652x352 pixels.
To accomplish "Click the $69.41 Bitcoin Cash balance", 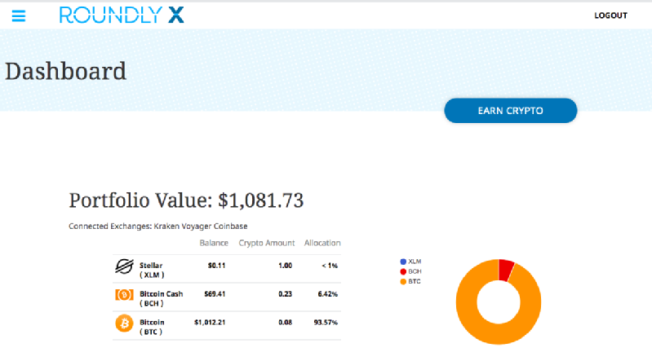I will 215,294.
